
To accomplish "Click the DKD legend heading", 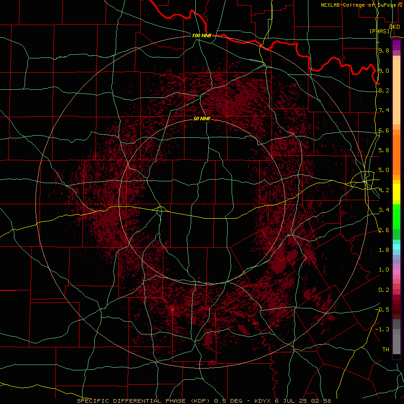I will point(395,26).
